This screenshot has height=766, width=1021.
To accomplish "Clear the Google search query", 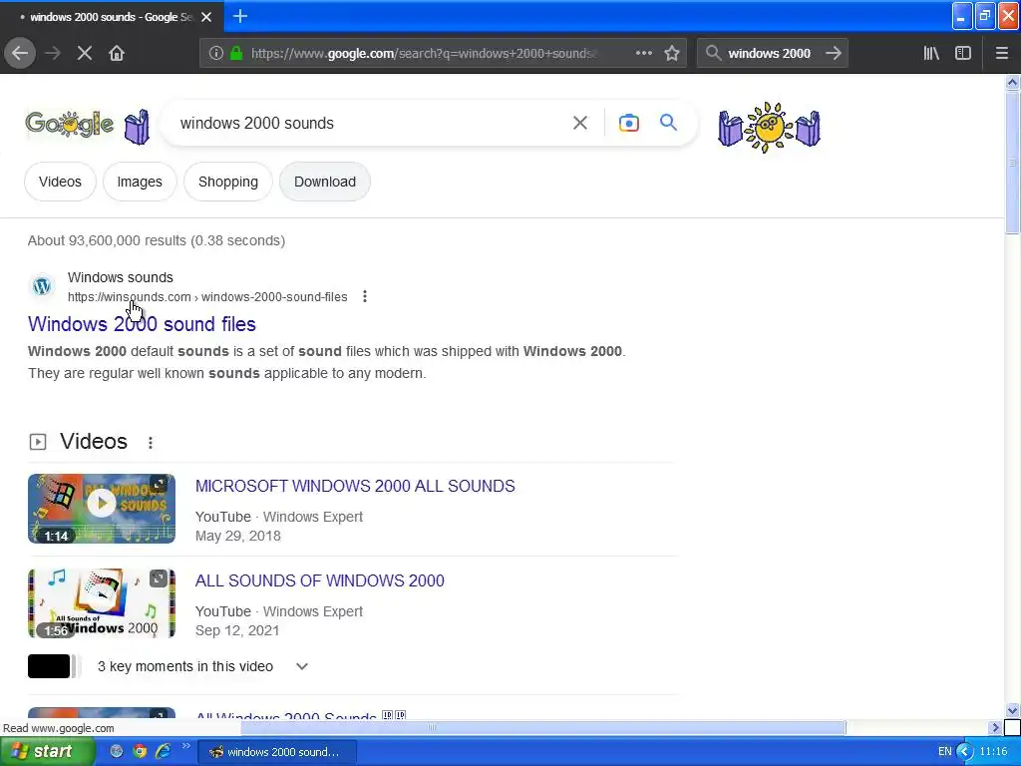I will (580, 123).
